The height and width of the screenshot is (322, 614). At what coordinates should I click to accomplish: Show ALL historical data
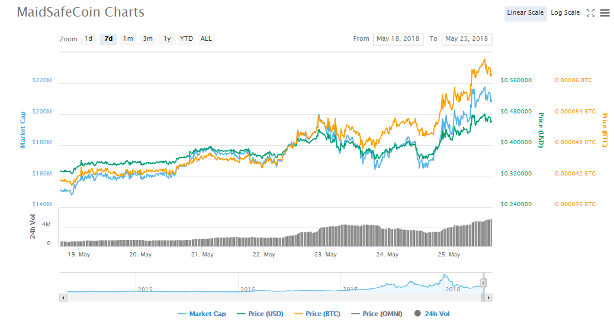coord(206,38)
